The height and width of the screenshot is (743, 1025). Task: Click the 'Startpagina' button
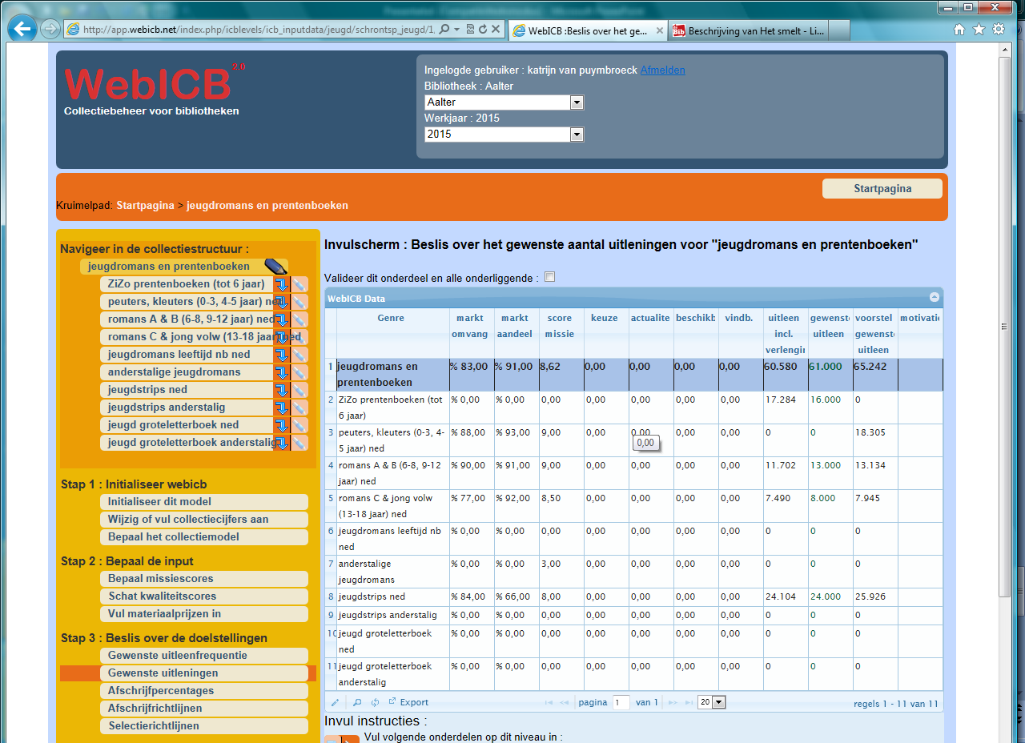point(882,189)
